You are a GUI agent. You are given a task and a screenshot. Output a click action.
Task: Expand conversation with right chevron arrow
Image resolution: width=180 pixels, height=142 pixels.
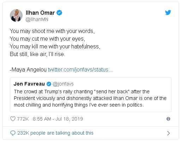point(168,133)
